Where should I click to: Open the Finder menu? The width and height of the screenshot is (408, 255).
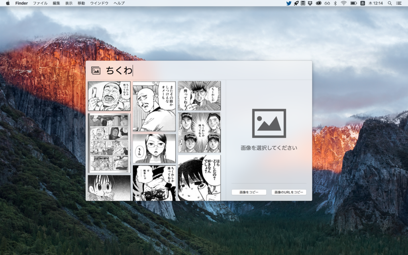pyautogui.click(x=22, y=3)
